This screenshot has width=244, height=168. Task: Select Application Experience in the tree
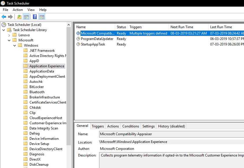pos(47,66)
